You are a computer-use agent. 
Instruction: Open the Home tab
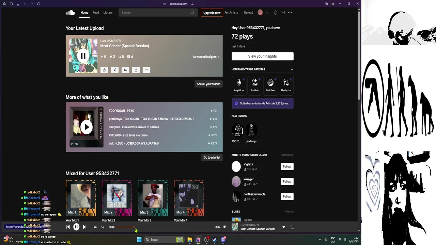(84, 13)
